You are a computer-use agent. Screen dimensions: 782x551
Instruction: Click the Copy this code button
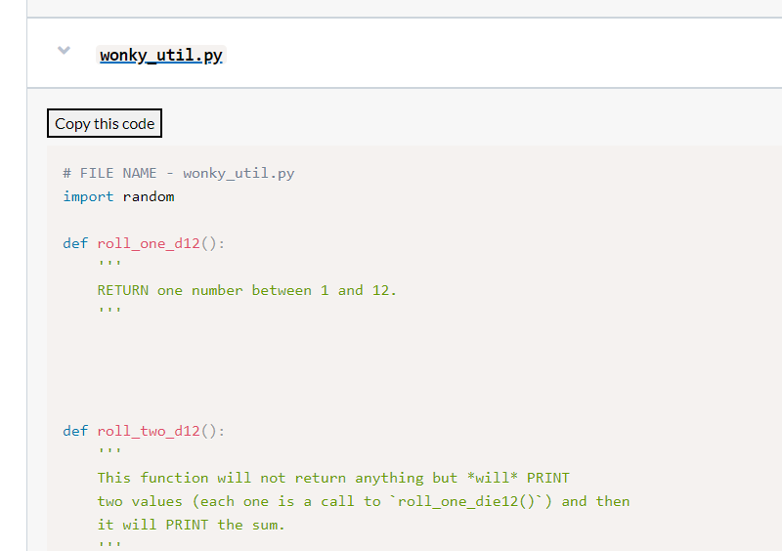click(x=105, y=123)
